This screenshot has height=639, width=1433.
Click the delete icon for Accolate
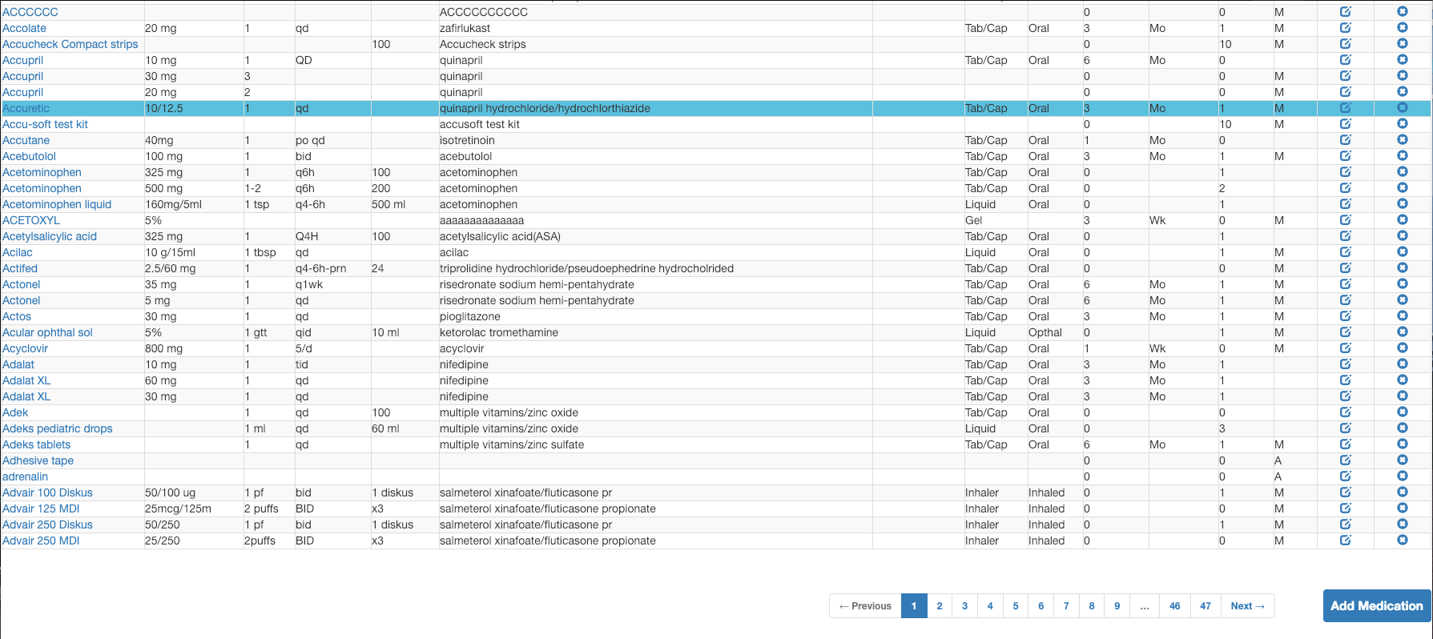tap(1403, 28)
